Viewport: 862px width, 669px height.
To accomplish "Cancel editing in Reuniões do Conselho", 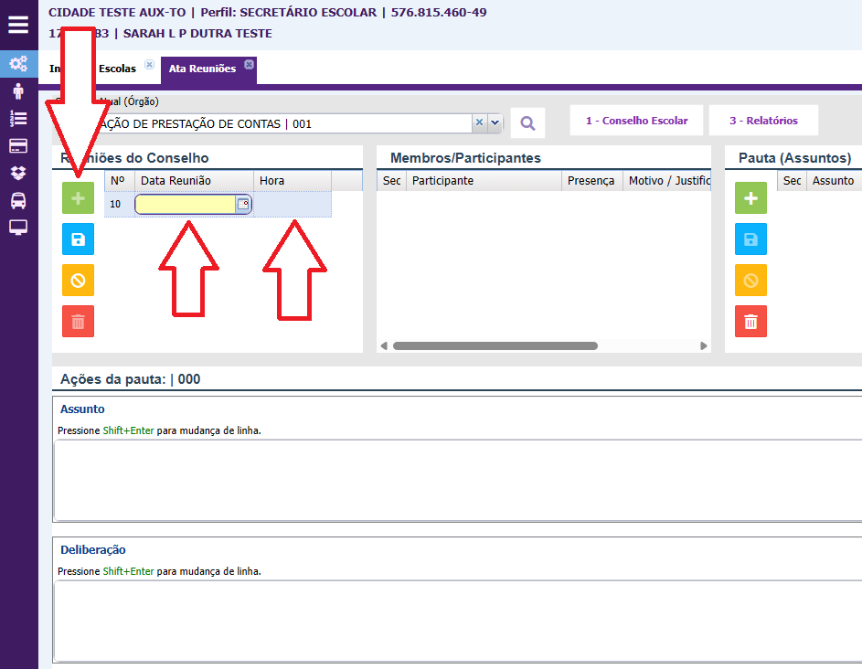I will tap(78, 281).
